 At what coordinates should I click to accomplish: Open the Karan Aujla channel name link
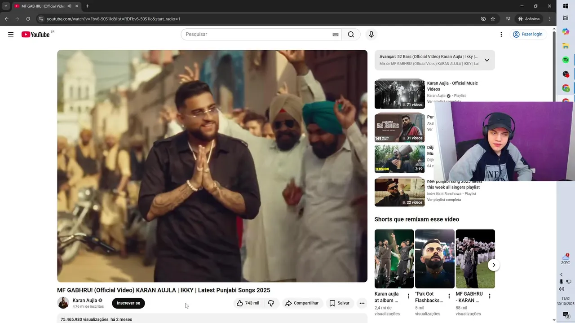click(84, 301)
